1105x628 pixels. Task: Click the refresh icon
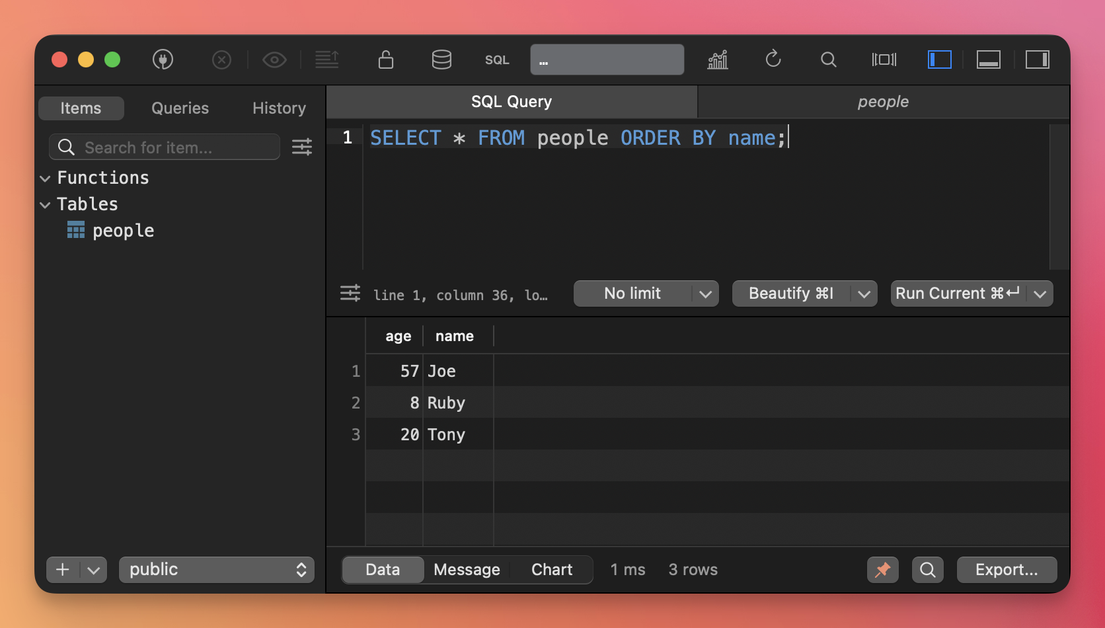(x=773, y=59)
